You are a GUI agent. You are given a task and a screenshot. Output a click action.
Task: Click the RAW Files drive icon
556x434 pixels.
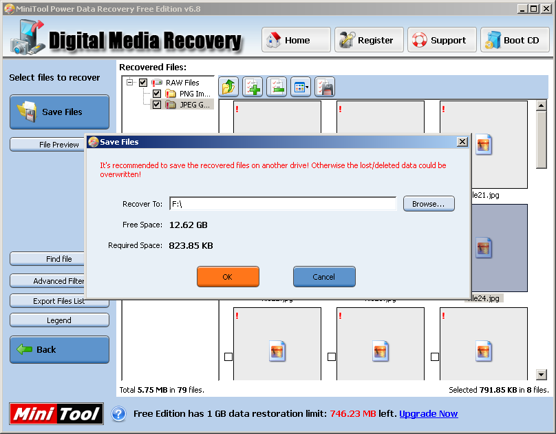pyautogui.click(x=157, y=83)
